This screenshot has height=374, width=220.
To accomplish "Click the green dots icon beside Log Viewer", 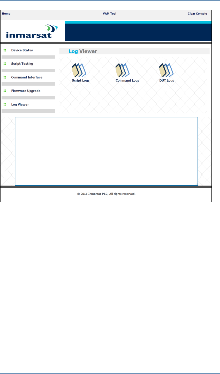I will (5, 104).
